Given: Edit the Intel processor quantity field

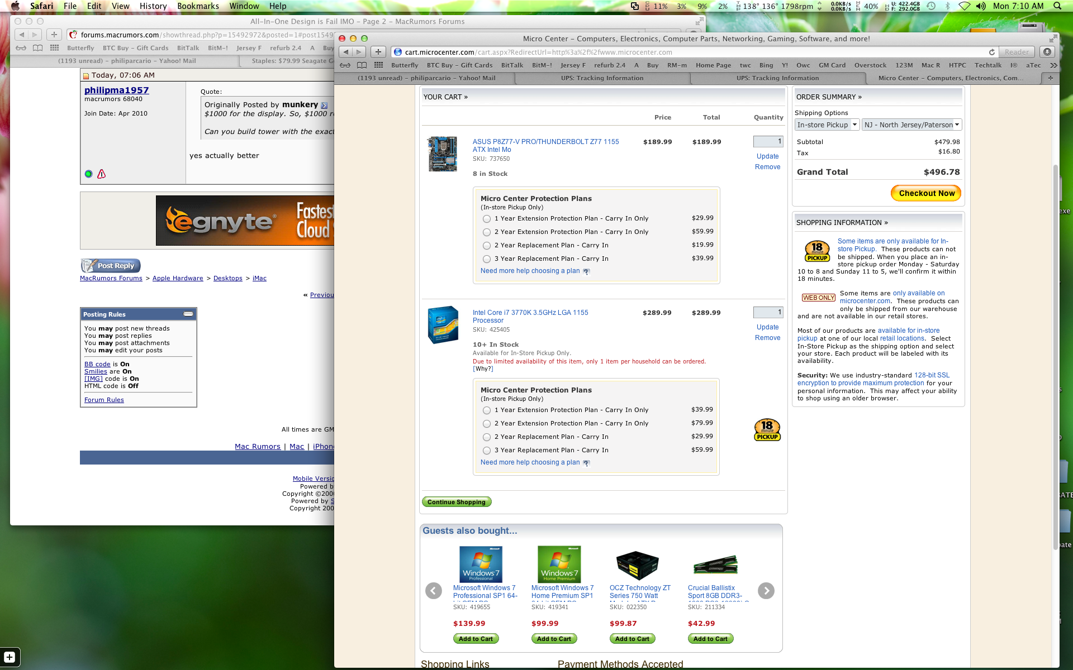Looking at the screenshot, I should pos(768,313).
